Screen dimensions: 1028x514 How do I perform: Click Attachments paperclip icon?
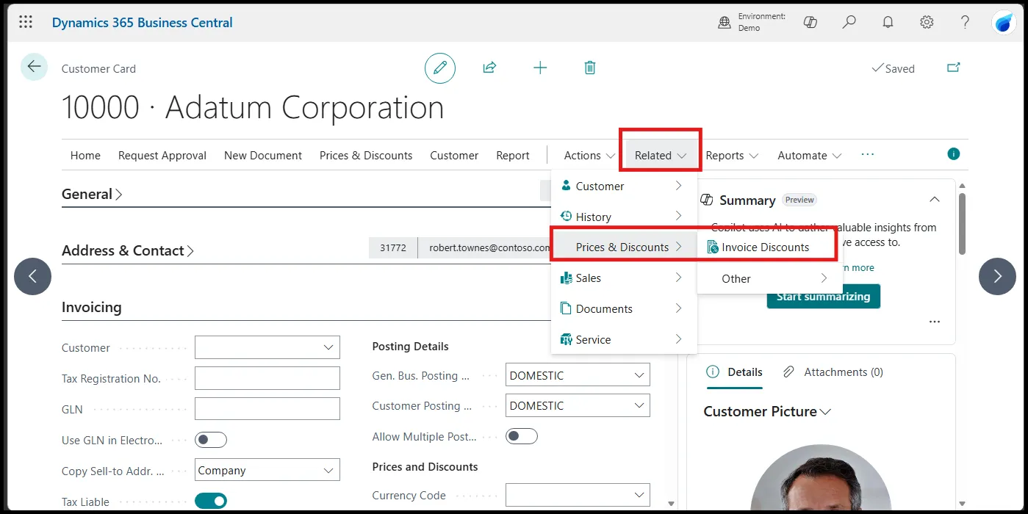(x=788, y=372)
